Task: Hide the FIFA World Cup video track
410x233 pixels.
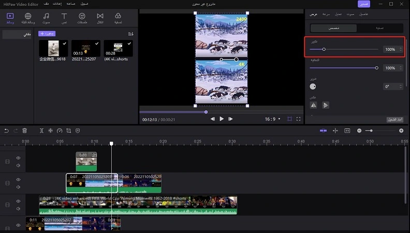Action: tap(18, 201)
